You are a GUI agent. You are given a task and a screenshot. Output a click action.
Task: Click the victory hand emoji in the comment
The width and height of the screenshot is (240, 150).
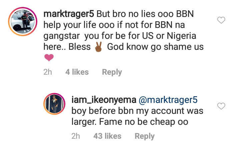[x=98, y=47]
